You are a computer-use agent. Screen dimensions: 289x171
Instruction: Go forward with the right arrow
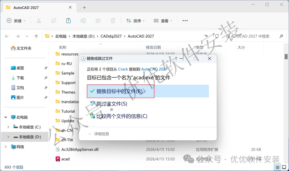tap(18, 36)
